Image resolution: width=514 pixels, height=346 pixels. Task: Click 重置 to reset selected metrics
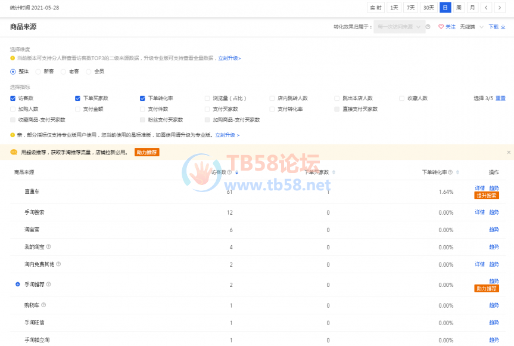pos(500,98)
